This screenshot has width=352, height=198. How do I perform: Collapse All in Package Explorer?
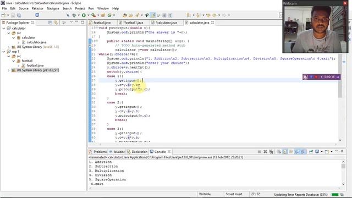(50, 23)
